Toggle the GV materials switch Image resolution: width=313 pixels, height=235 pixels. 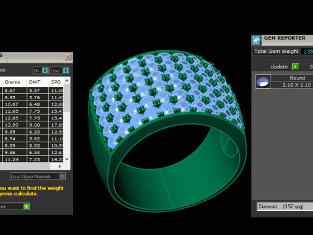coord(40,70)
